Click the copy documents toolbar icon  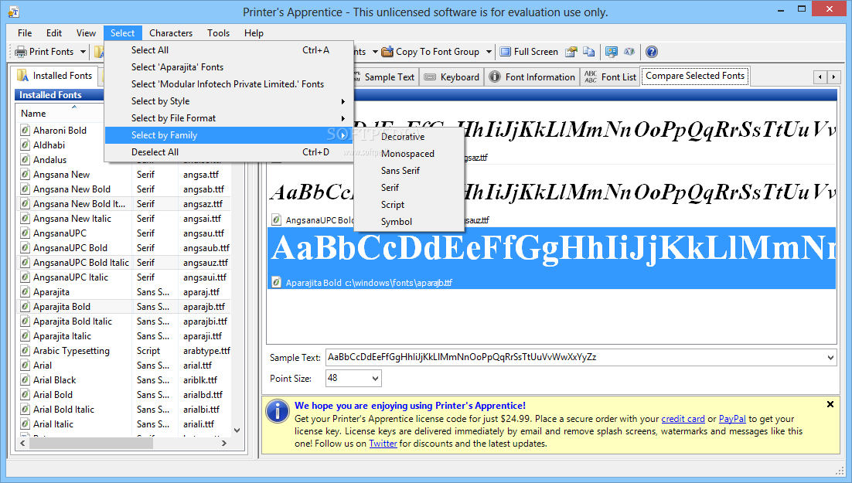[x=588, y=52]
